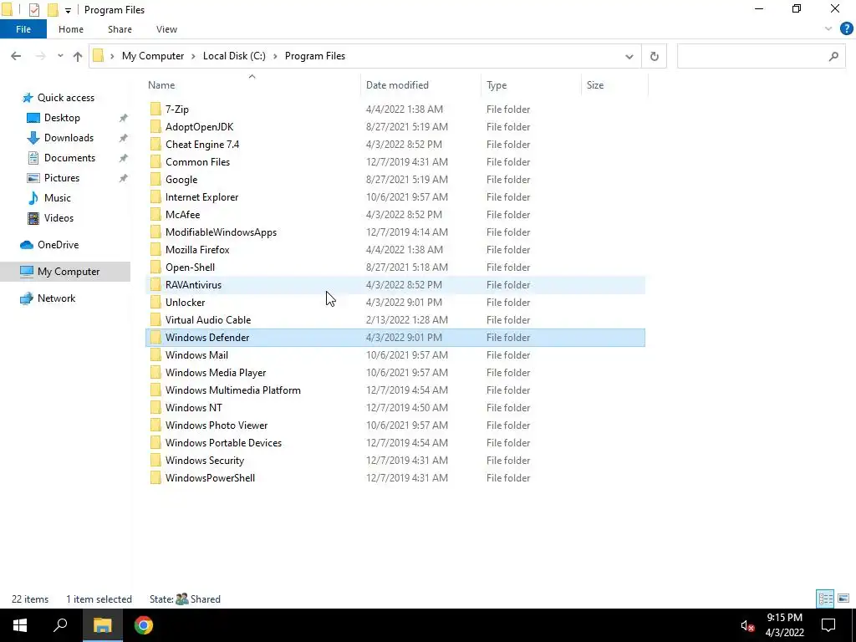The width and height of the screenshot is (856, 642).
Task: Click My Computer in the address bar
Action: point(153,56)
